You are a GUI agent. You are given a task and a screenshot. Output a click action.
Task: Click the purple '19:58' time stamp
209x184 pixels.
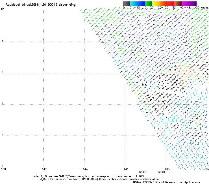[161, 172]
